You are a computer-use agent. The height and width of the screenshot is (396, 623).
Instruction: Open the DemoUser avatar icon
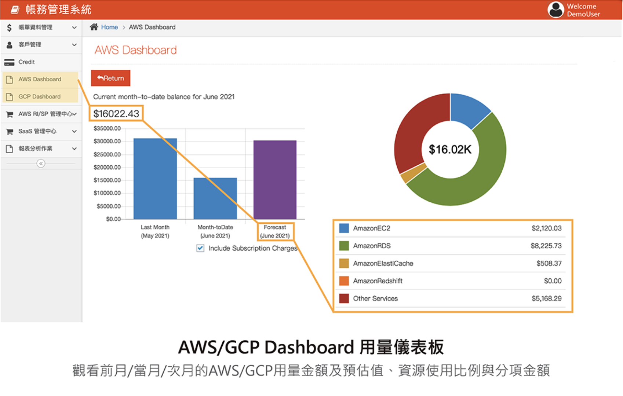tap(556, 10)
